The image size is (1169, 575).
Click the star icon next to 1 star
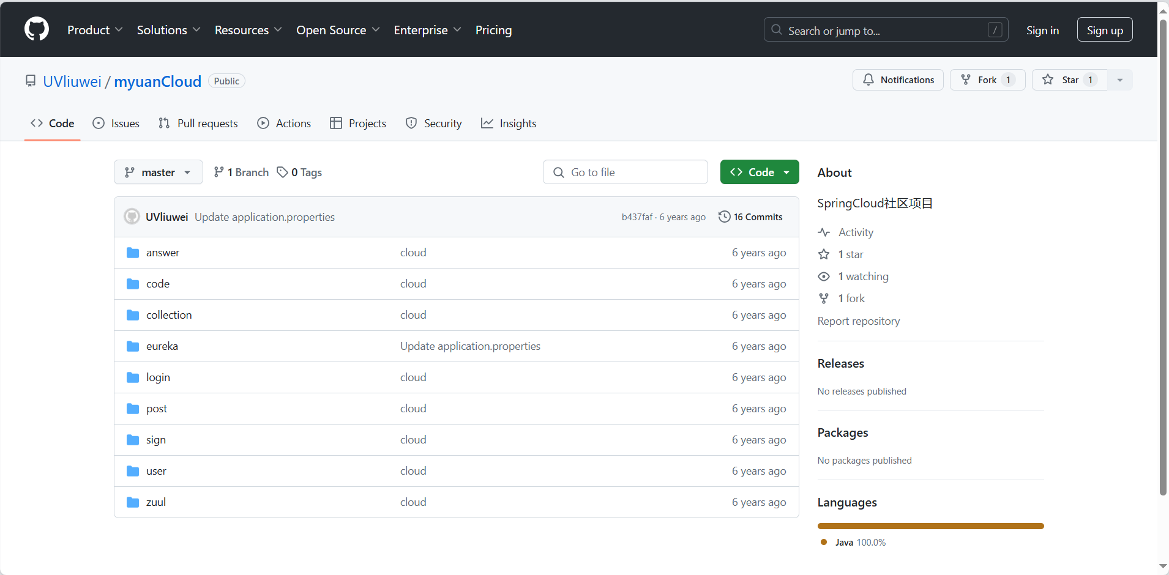coord(824,254)
